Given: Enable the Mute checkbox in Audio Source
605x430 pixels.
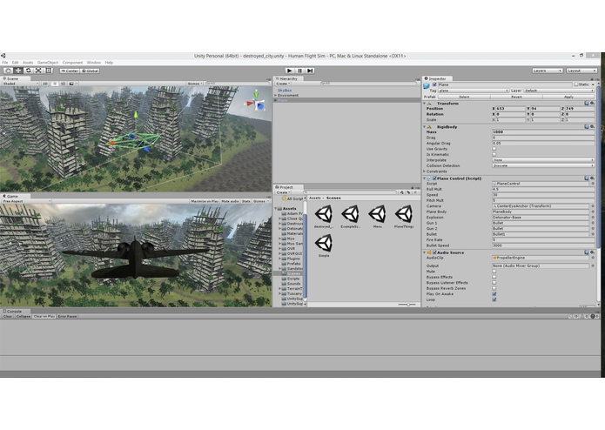Looking at the screenshot, I should point(494,271).
